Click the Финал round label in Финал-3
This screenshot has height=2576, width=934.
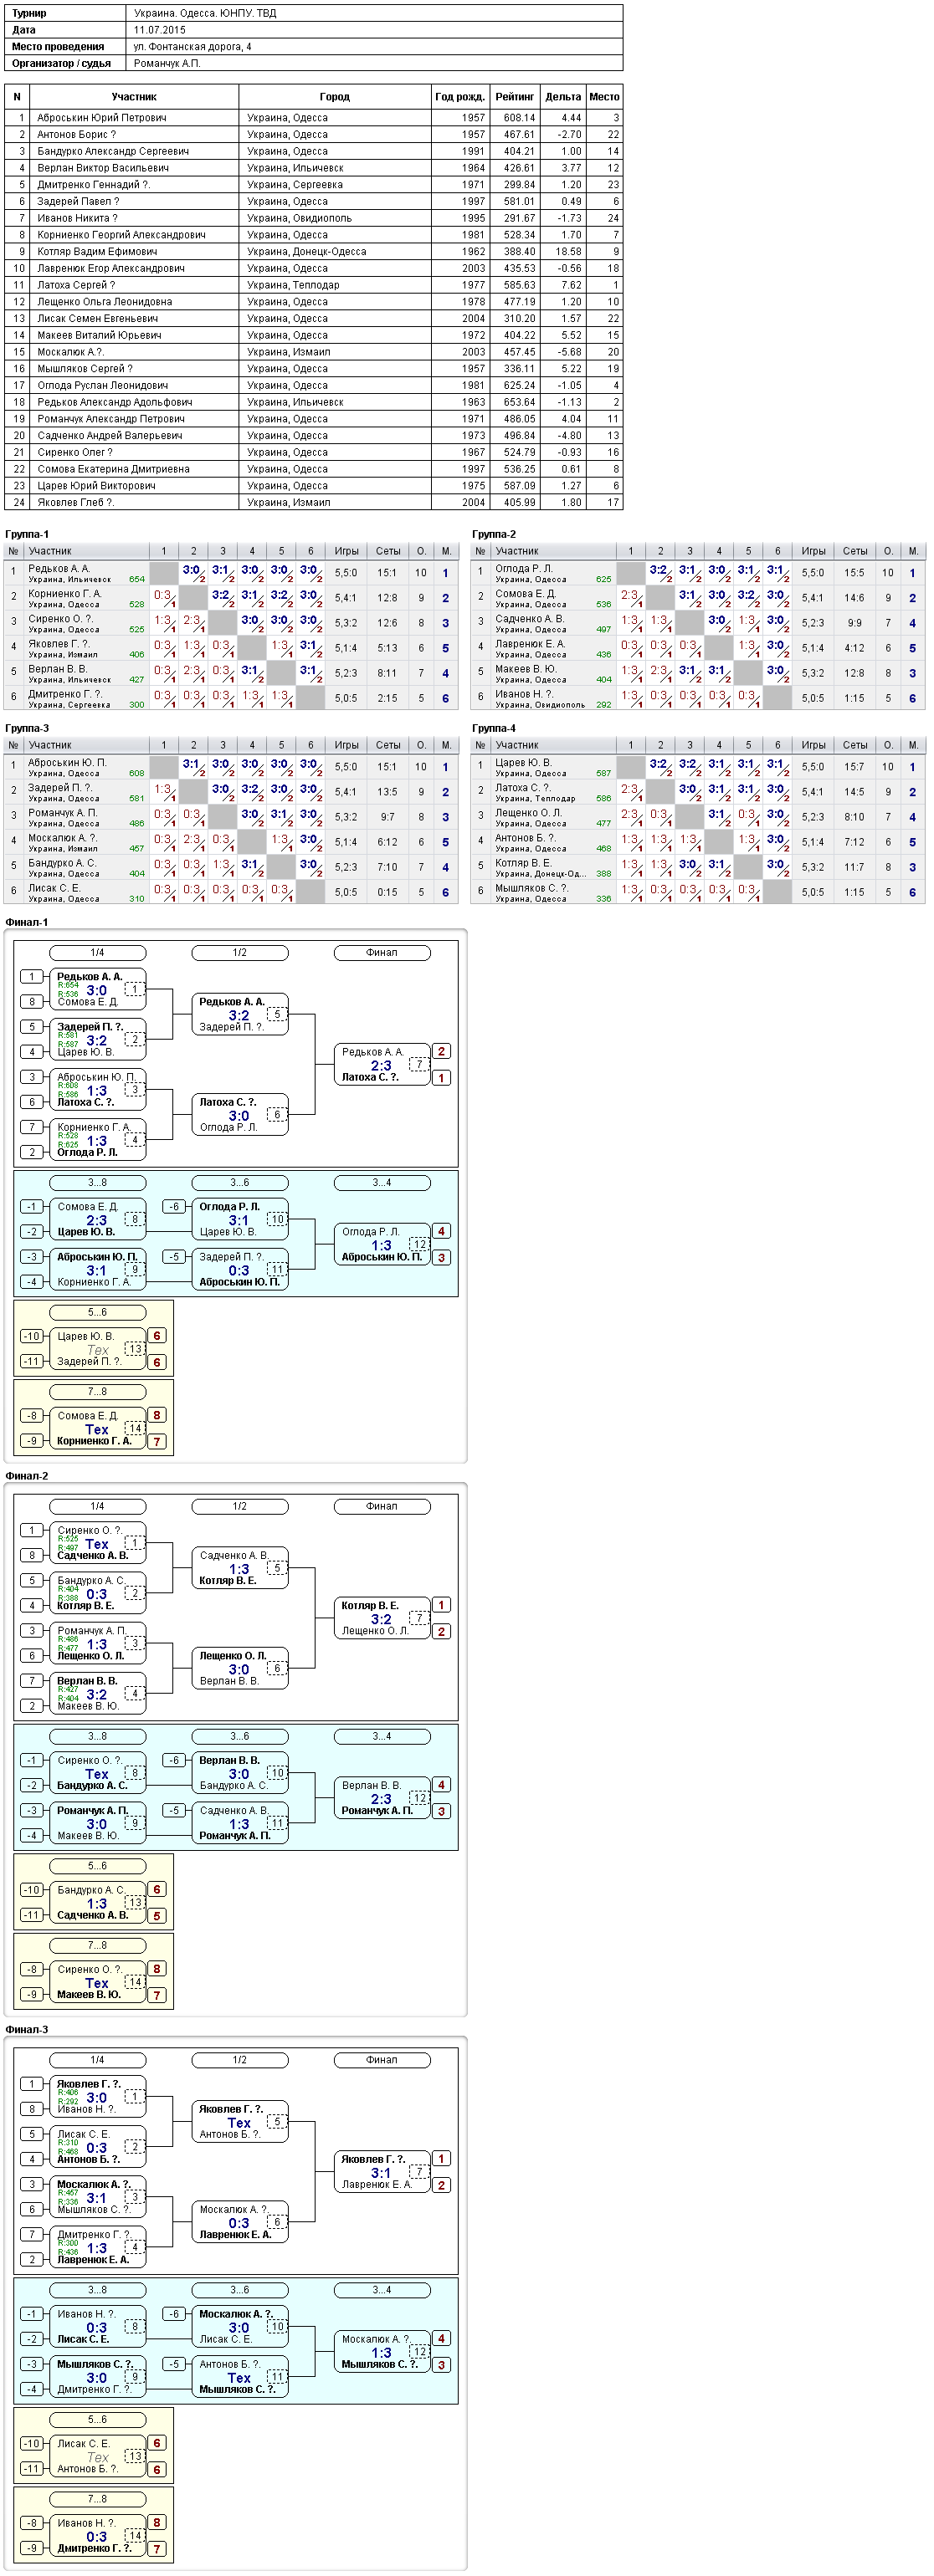[x=382, y=2060]
